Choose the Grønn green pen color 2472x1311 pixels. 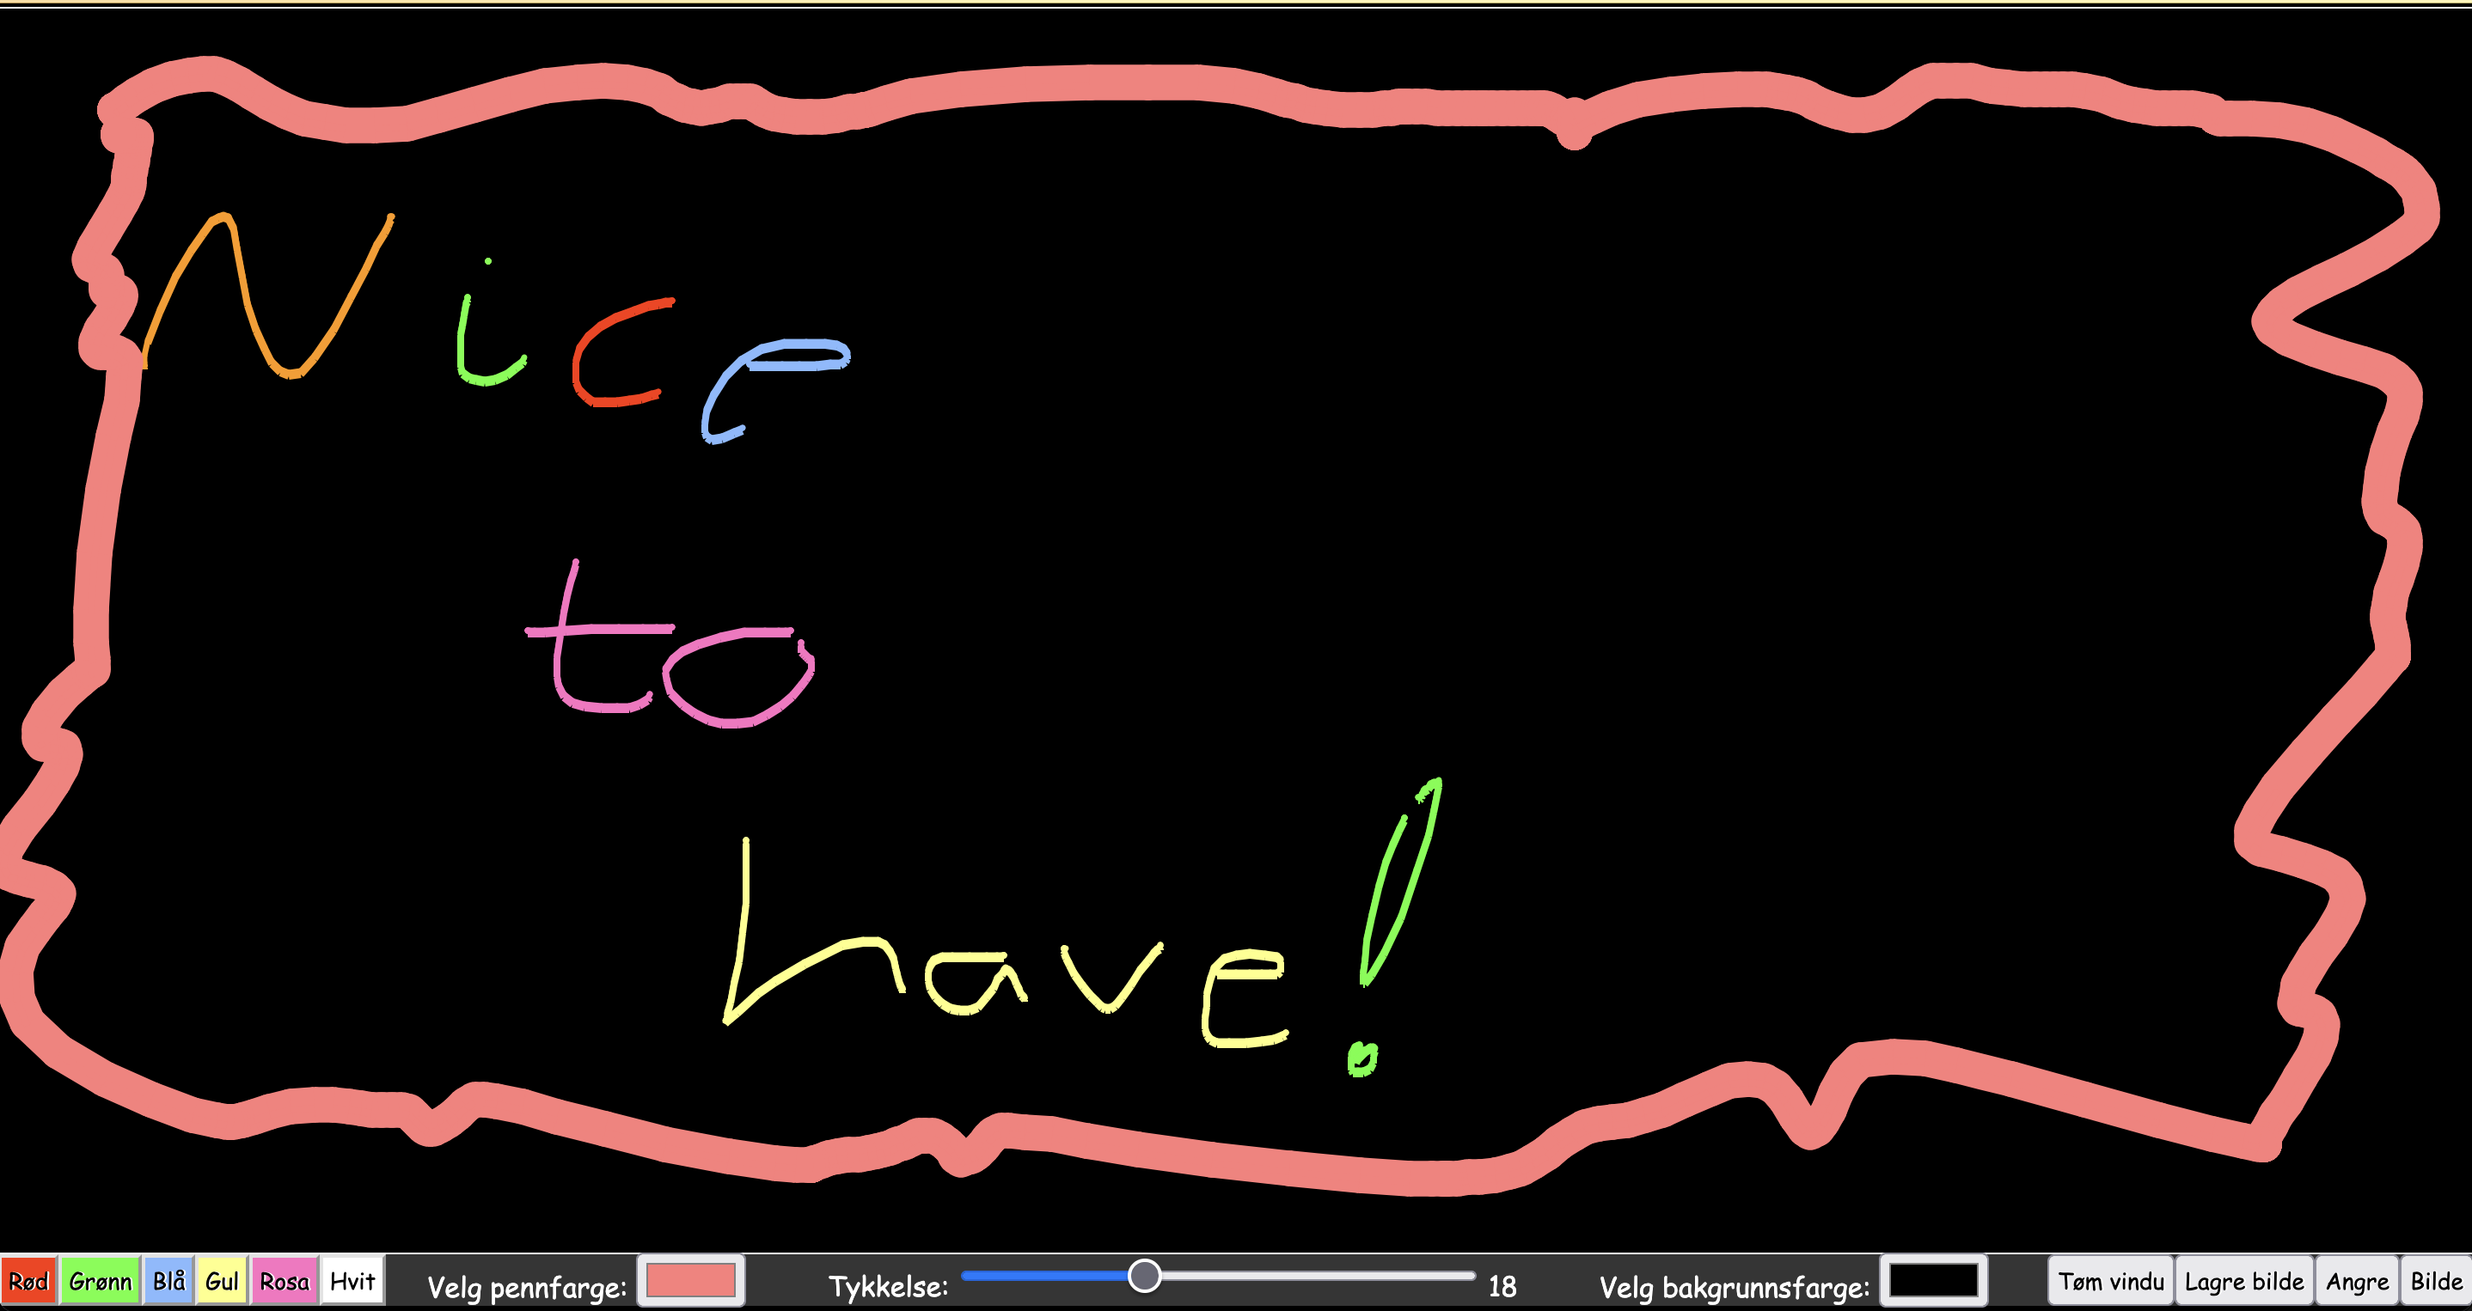pos(100,1280)
